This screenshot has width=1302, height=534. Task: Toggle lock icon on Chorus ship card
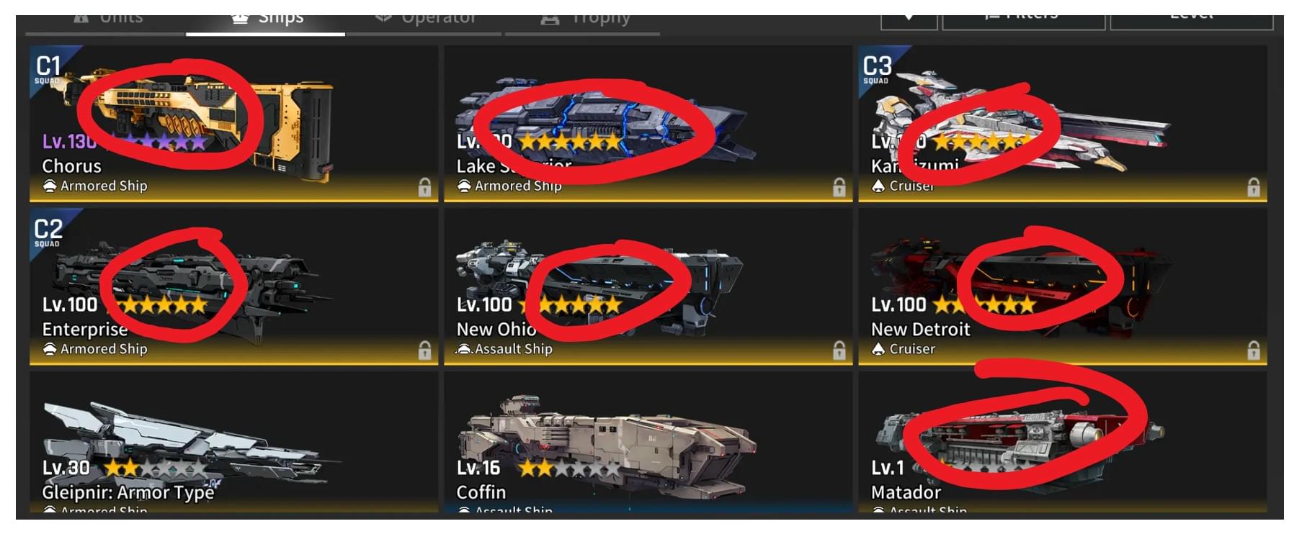424,187
